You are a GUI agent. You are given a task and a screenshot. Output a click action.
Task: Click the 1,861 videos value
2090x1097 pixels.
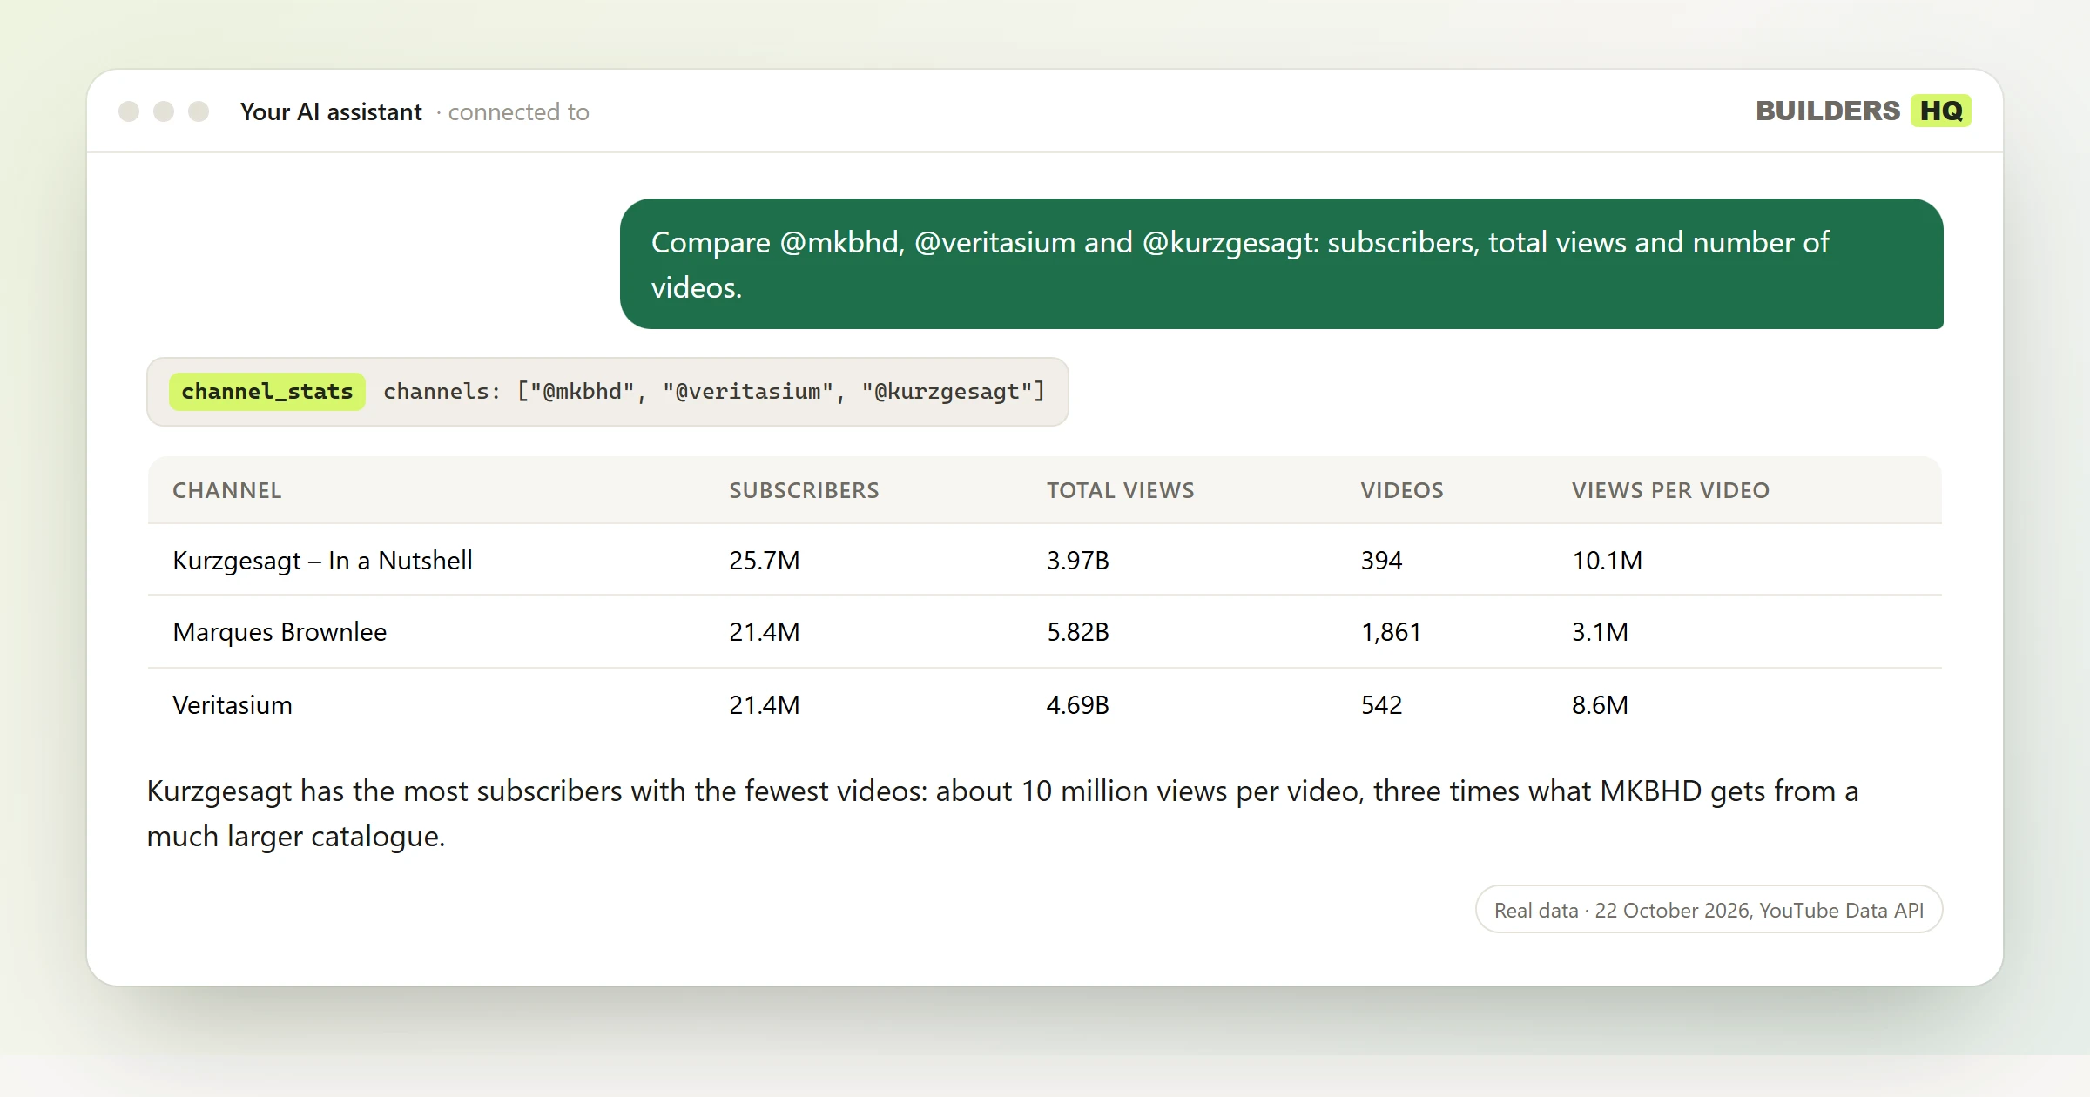1392,632
